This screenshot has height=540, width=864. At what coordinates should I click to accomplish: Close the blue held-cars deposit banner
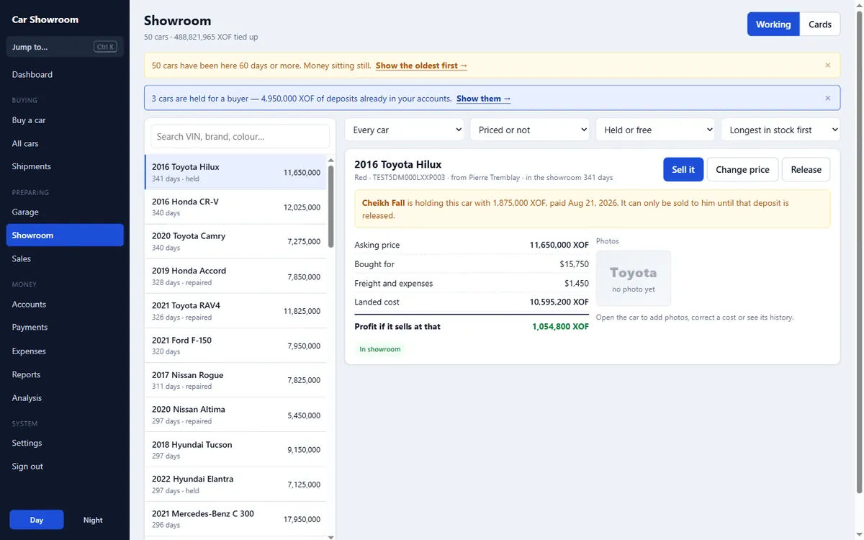[827, 99]
